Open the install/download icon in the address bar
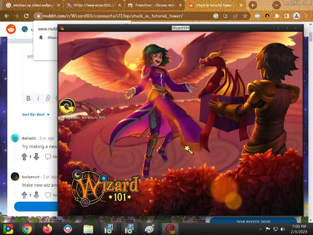Image resolution: width=313 pixels, height=235 pixels. [225, 16]
